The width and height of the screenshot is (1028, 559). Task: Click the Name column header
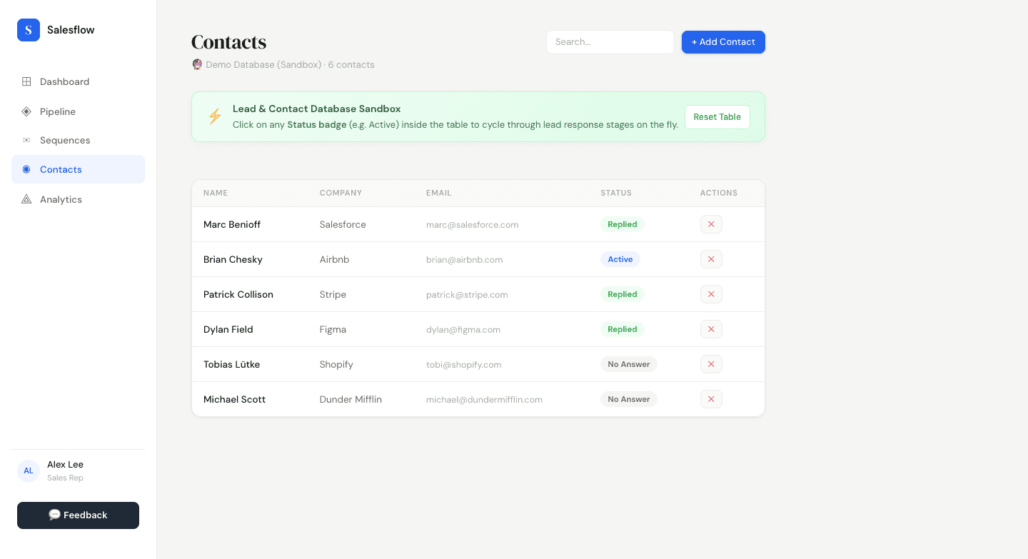coord(216,193)
